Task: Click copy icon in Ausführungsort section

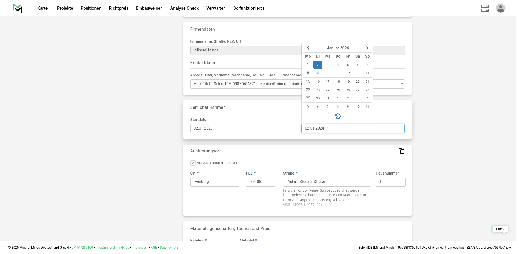Action: 401,151
